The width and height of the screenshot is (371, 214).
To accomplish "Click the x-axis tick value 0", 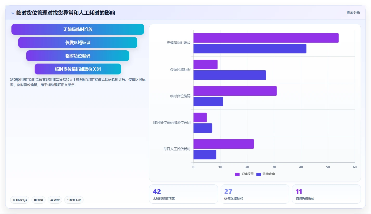I will click(x=193, y=167).
